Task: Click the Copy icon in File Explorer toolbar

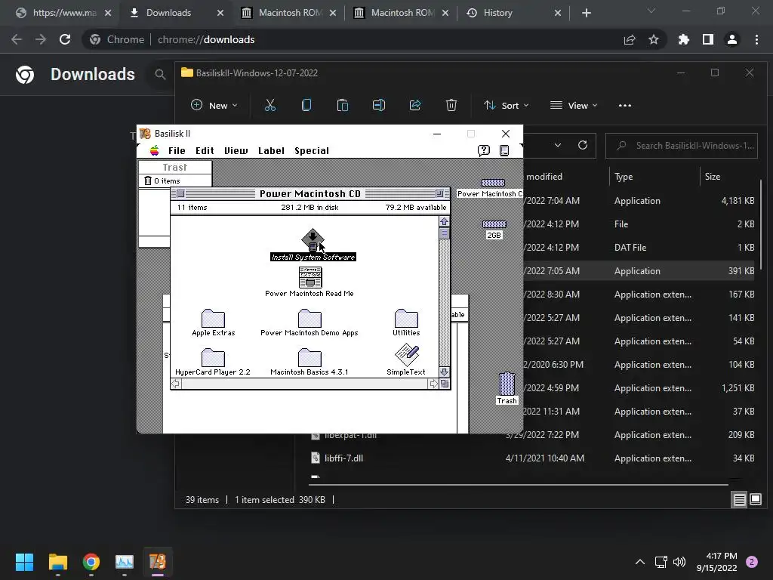Action: (x=306, y=105)
